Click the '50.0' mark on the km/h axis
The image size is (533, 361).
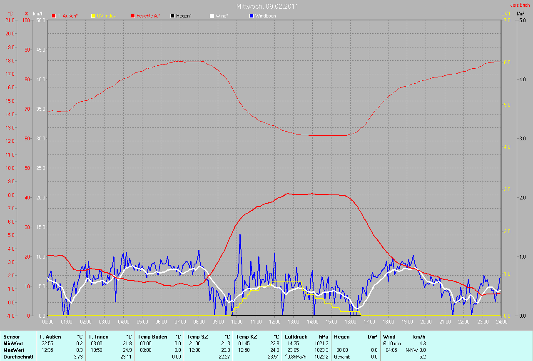[41, 20]
